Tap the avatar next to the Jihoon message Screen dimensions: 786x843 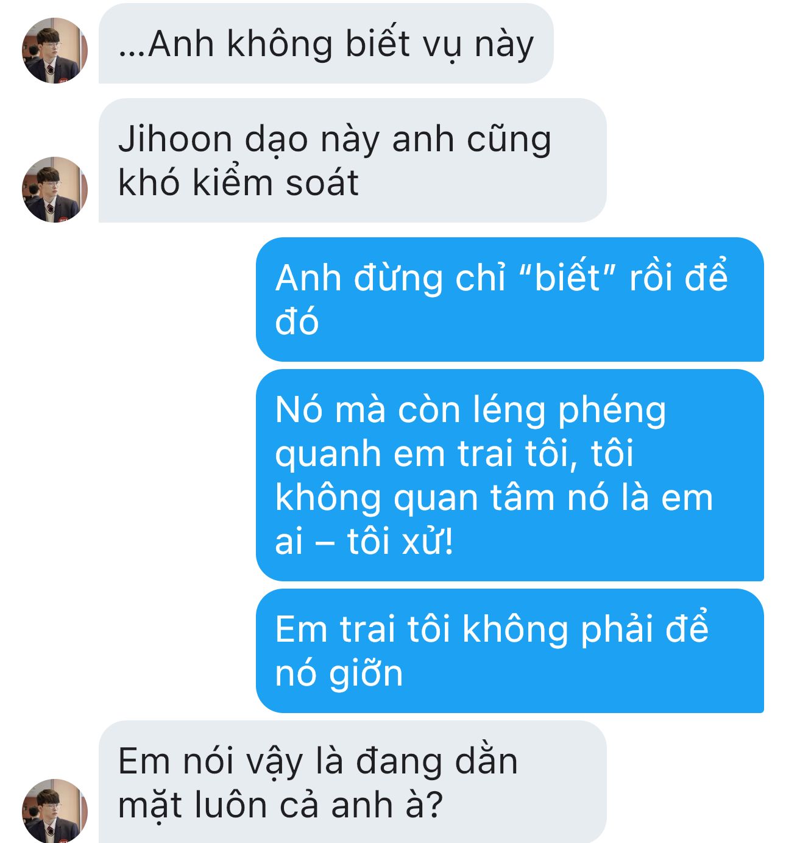55,189
